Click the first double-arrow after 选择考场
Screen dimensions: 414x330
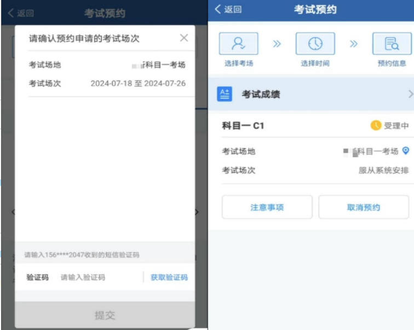pyautogui.click(x=277, y=44)
